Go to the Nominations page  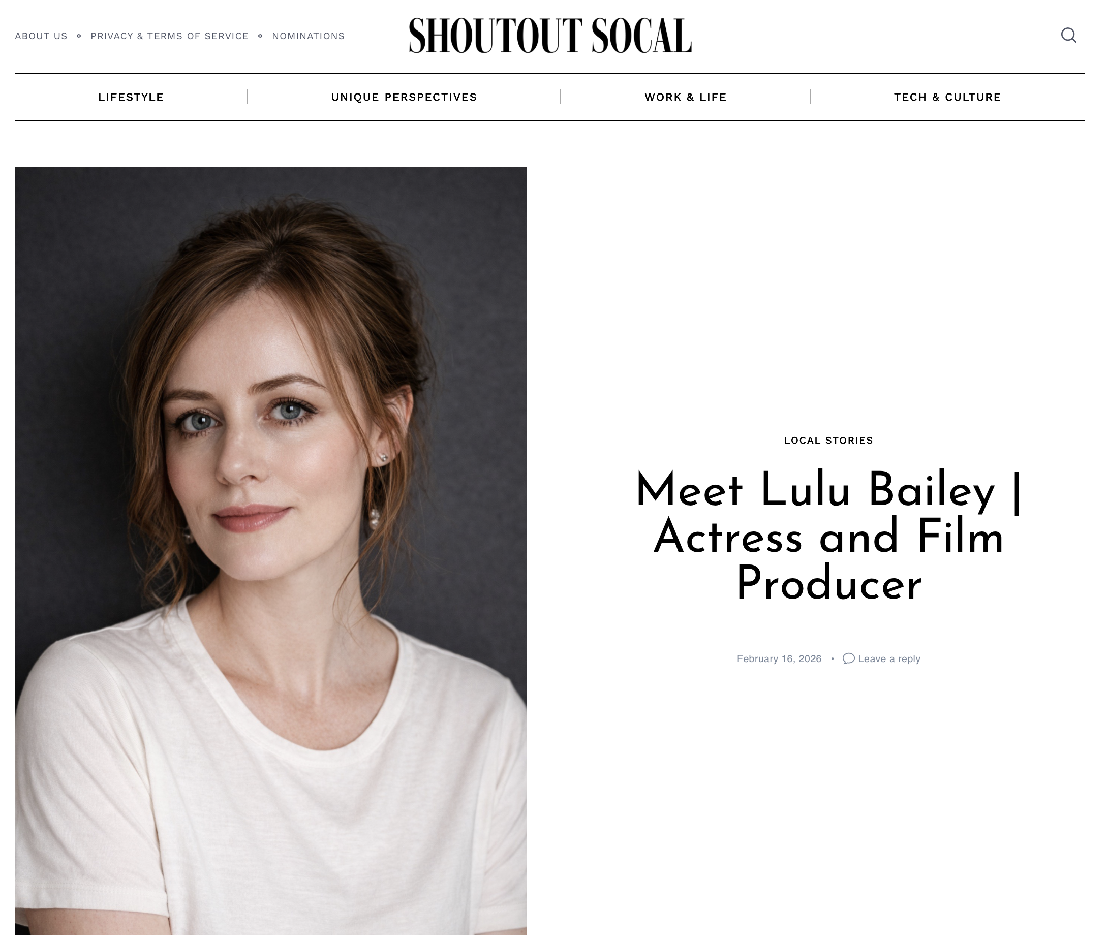tap(308, 36)
